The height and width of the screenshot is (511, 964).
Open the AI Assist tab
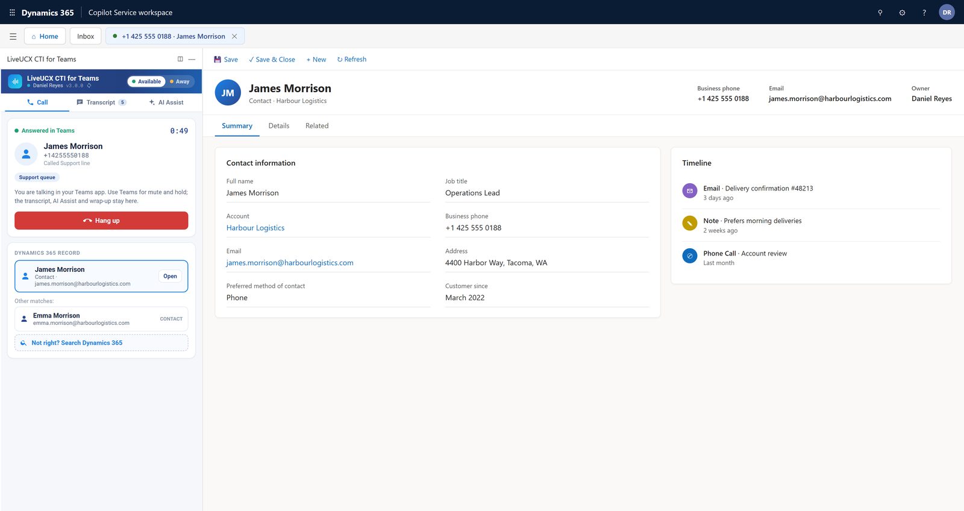(166, 102)
